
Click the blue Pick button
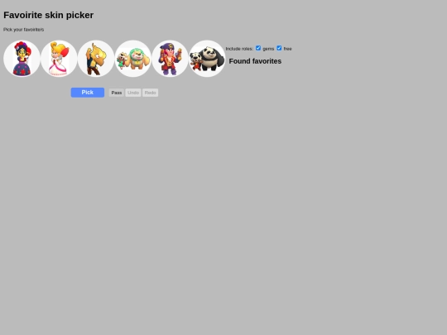88,93
